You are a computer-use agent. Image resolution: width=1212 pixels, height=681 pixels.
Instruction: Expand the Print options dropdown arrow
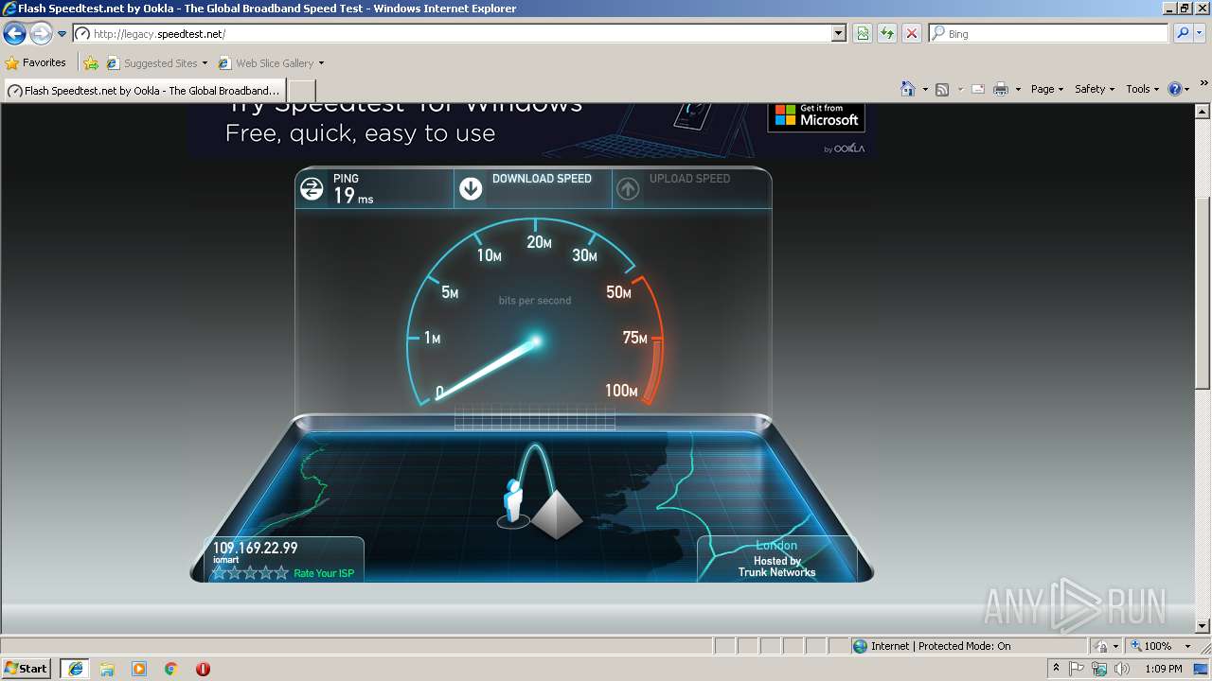1018,89
